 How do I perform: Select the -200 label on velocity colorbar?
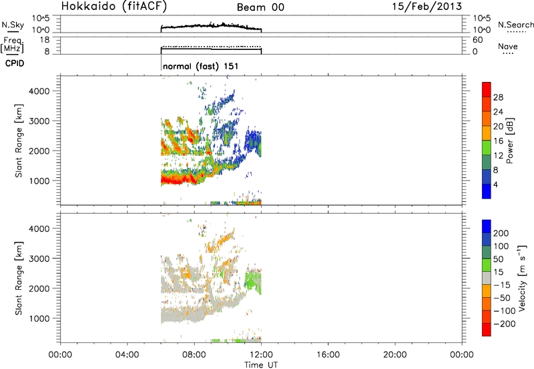point(503,324)
